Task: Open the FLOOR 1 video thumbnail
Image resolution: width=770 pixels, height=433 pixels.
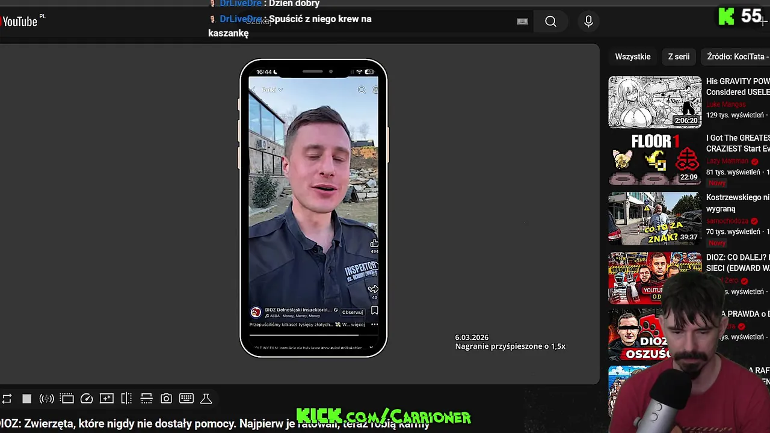Action: pos(654,159)
